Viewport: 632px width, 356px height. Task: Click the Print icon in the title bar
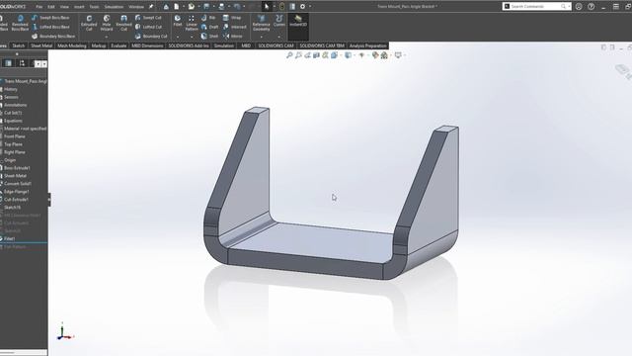tap(221, 7)
